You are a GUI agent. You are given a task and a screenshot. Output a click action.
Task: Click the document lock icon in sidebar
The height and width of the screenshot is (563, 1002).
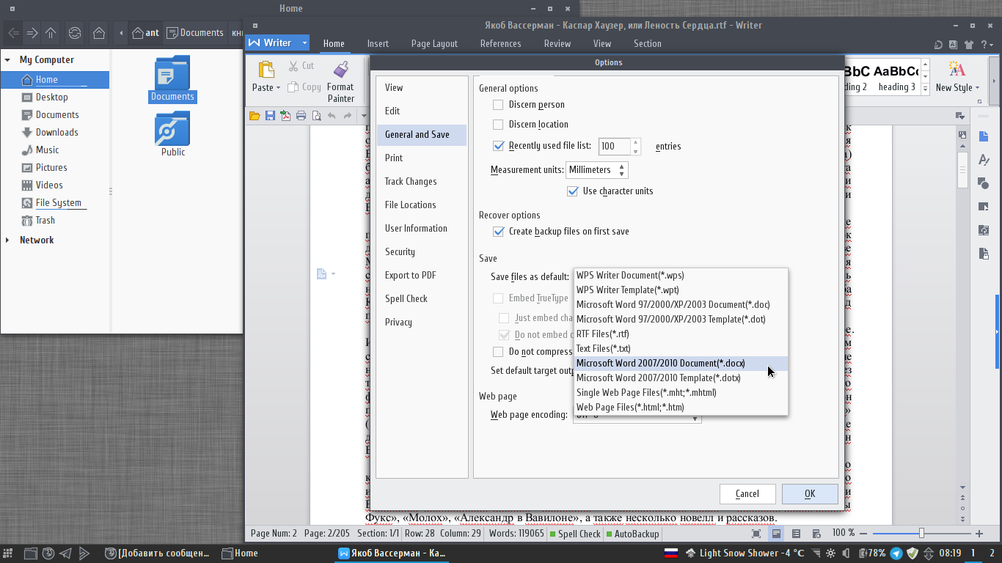(x=984, y=254)
